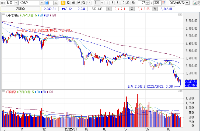Open the 2022/06/22 date dropdown
This screenshot has width=200, height=131.
(187, 3)
